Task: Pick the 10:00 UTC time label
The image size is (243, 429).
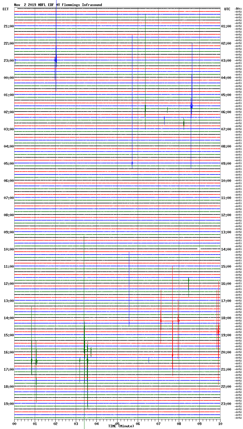Action: pyautogui.click(x=226, y=181)
